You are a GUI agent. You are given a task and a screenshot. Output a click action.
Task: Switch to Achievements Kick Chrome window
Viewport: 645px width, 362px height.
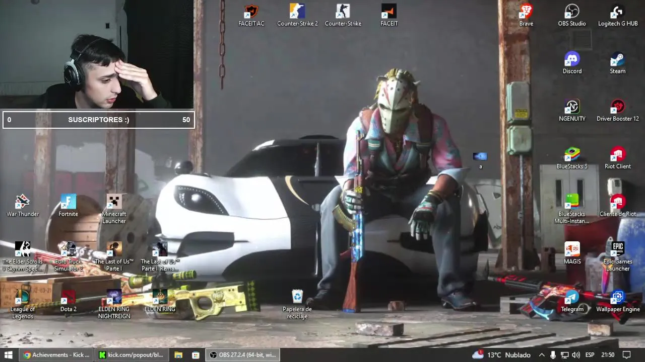(56, 355)
